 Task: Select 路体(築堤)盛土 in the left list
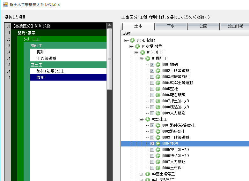[x=50, y=71]
